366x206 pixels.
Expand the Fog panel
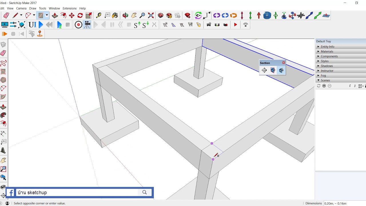[x=341, y=76]
